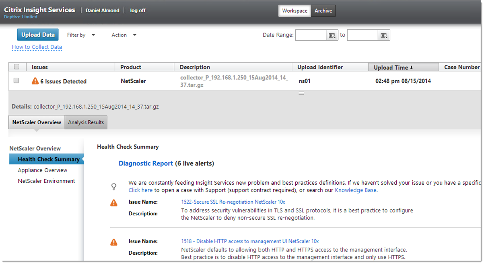Open the start date calendar picker

[332, 35]
